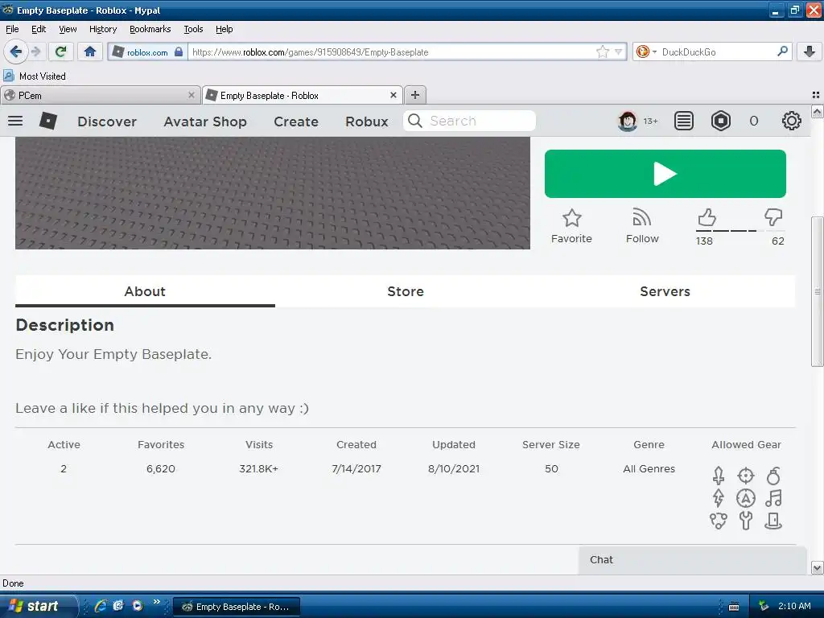824x618 pixels.
Task: Click the search magnifier in DuckDuckGo box
Action: click(x=782, y=51)
